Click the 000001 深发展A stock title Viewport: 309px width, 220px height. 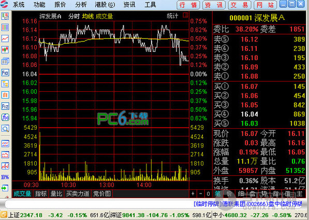pos(257,18)
